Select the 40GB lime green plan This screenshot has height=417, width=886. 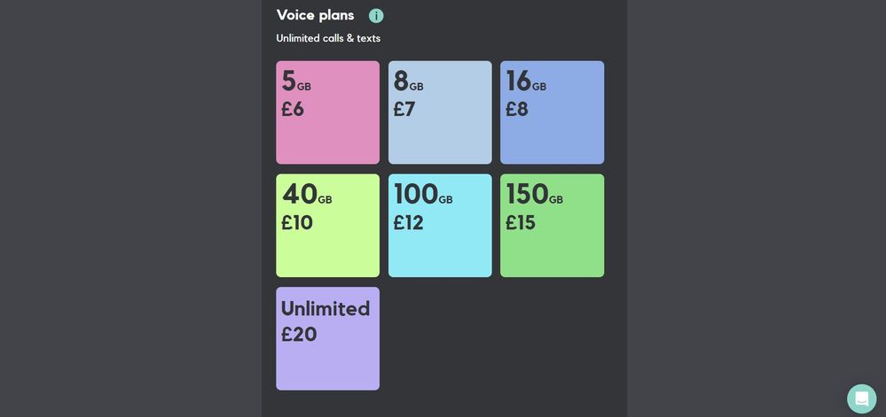tap(328, 225)
